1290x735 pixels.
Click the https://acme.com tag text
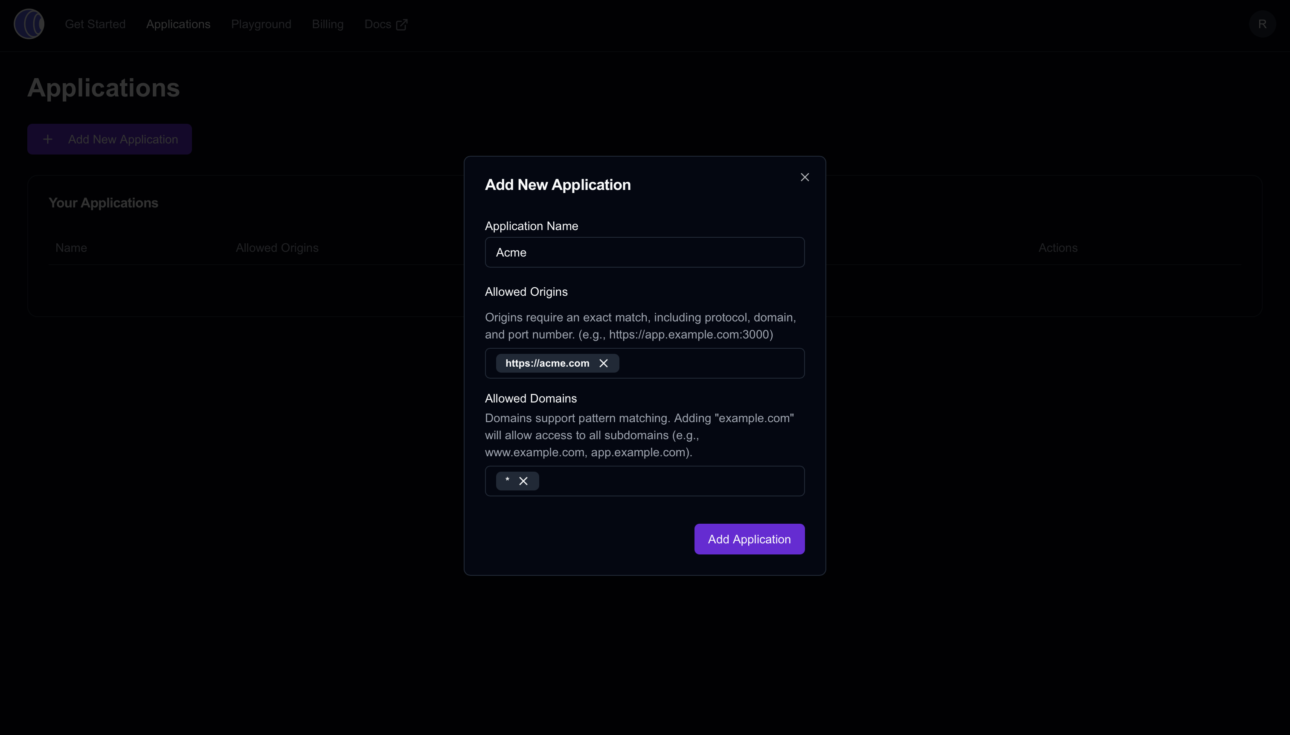547,364
